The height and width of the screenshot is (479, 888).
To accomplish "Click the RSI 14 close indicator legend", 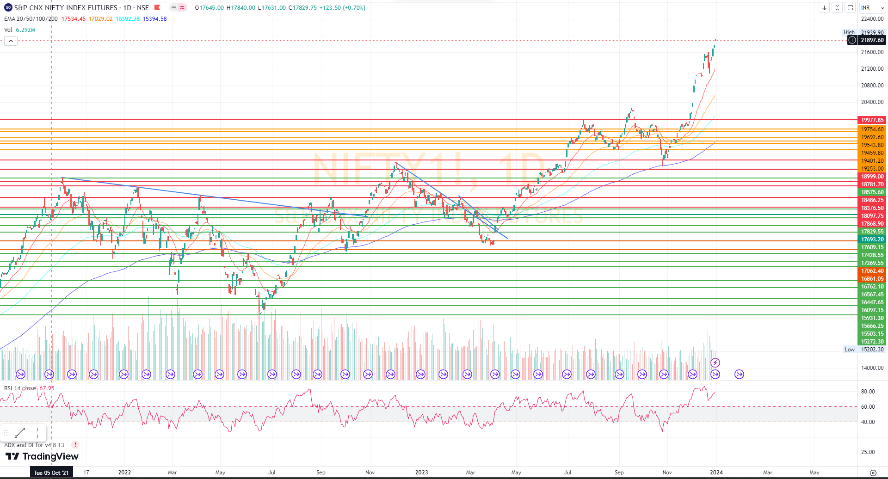I will click(20, 388).
